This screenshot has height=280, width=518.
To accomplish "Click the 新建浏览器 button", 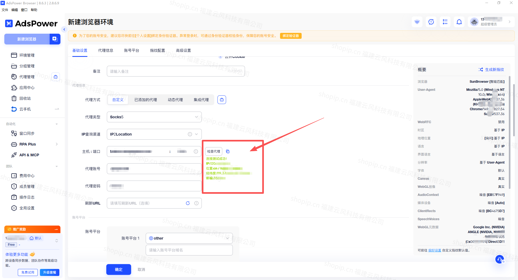I will (x=27, y=39).
